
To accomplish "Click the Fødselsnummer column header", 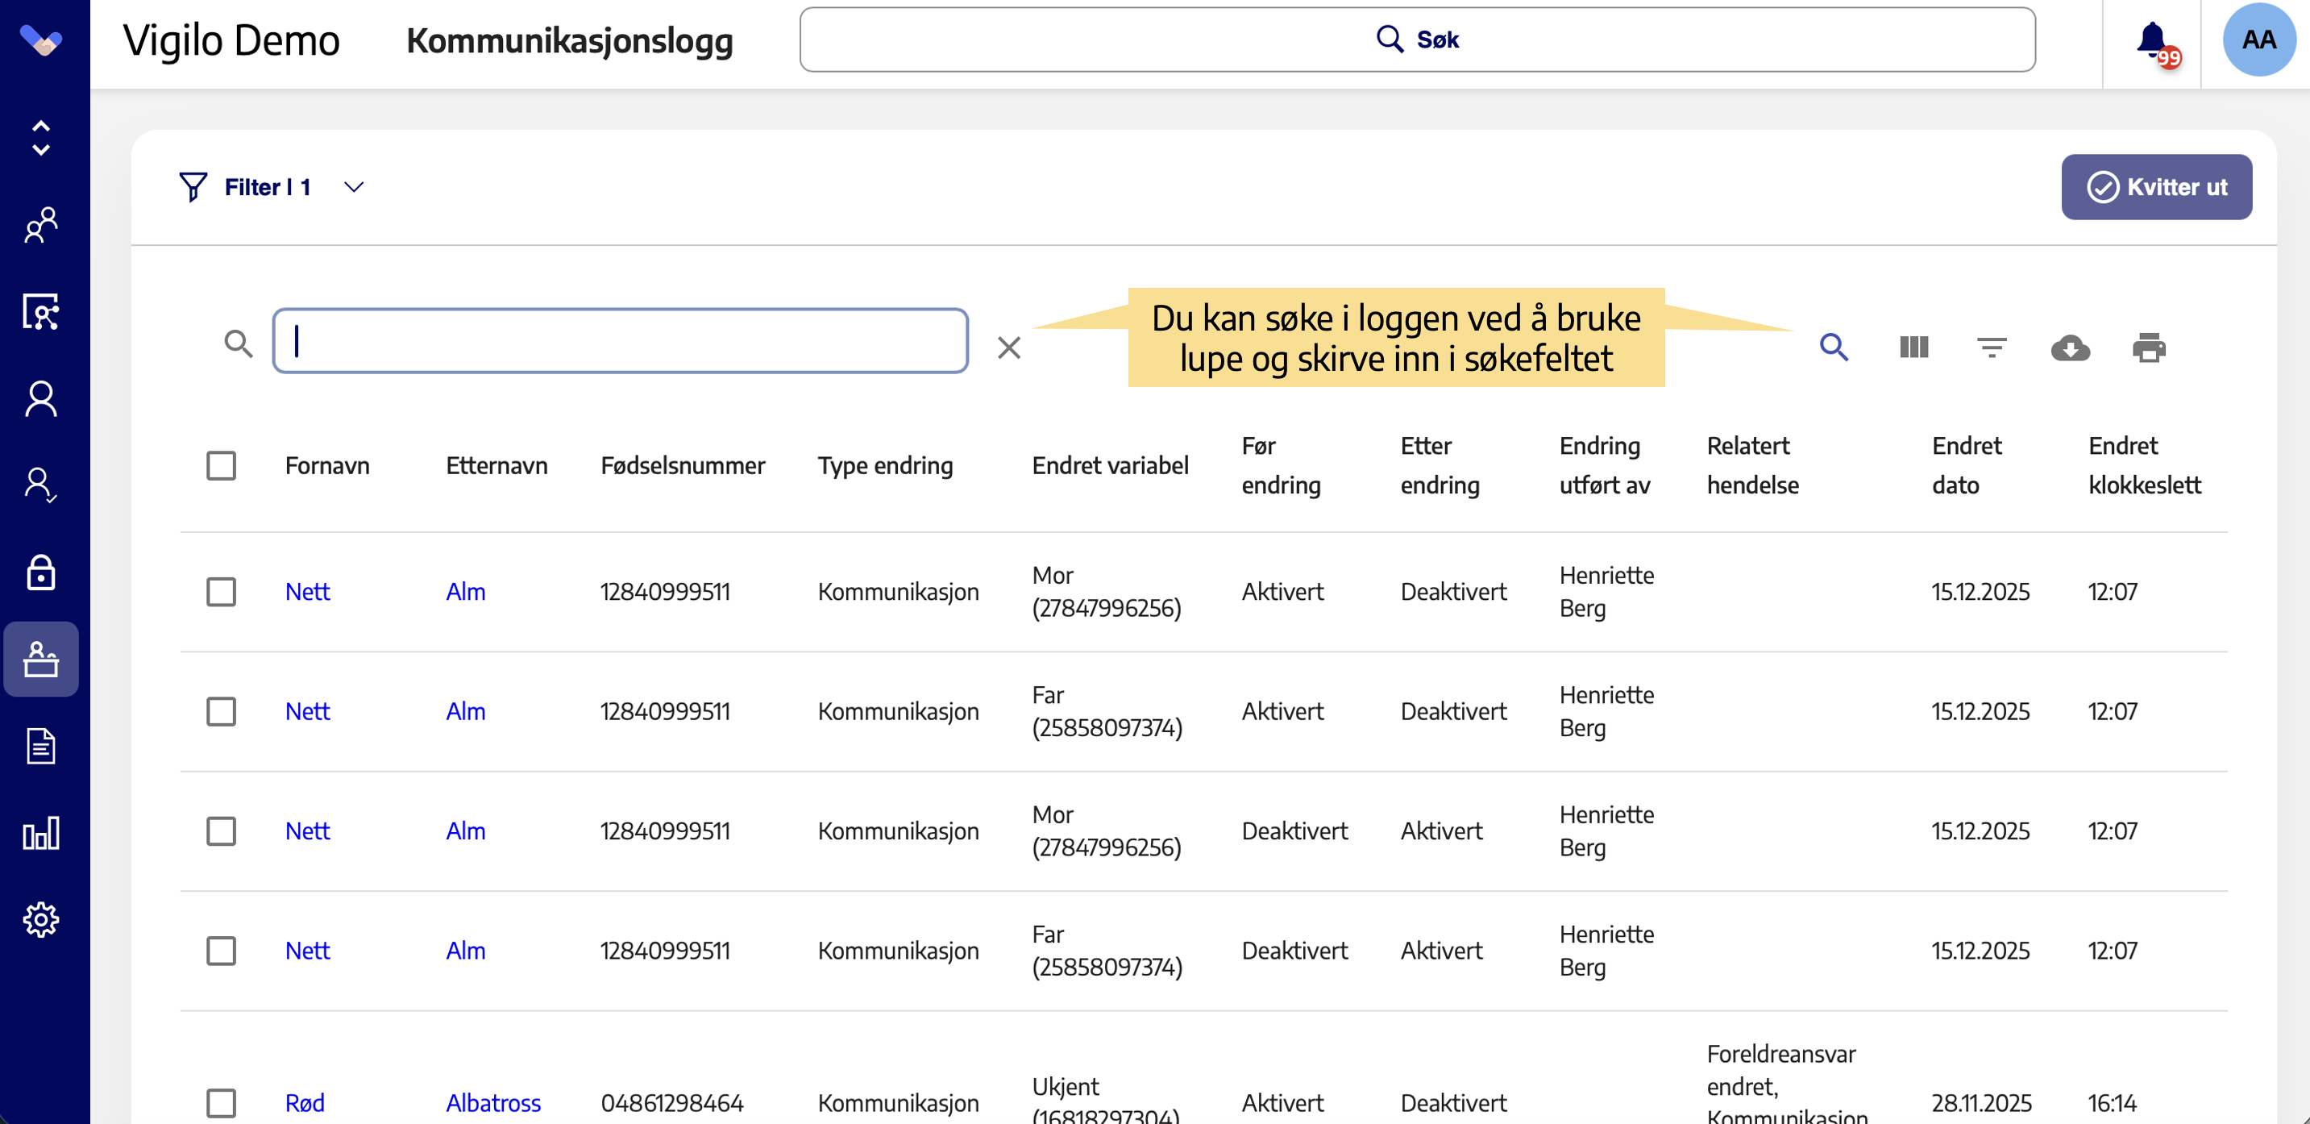I will (683, 465).
